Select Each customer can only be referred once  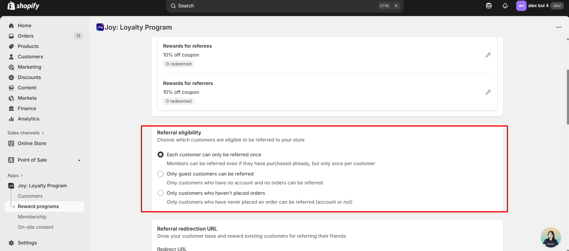(161, 155)
